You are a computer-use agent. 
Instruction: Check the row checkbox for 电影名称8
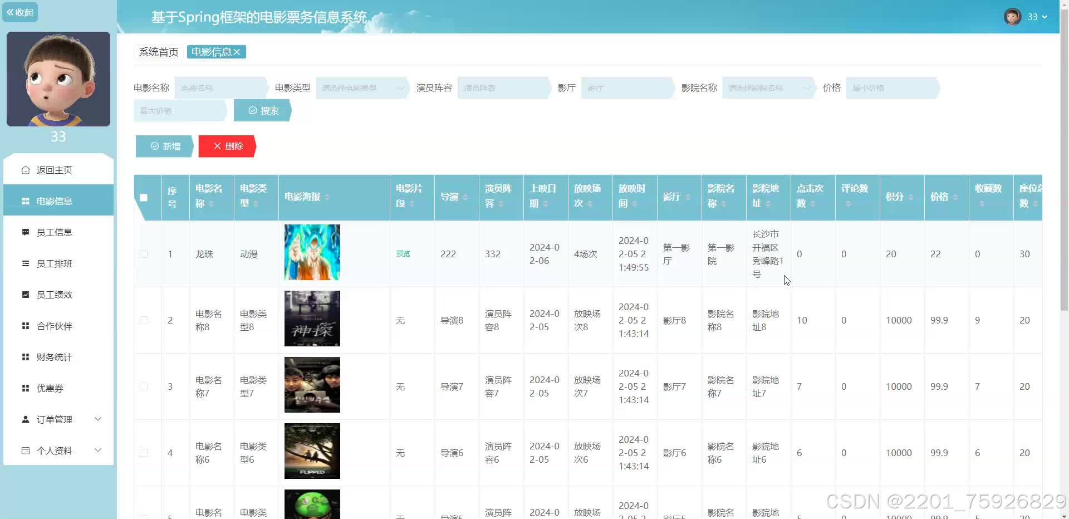(144, 320)
